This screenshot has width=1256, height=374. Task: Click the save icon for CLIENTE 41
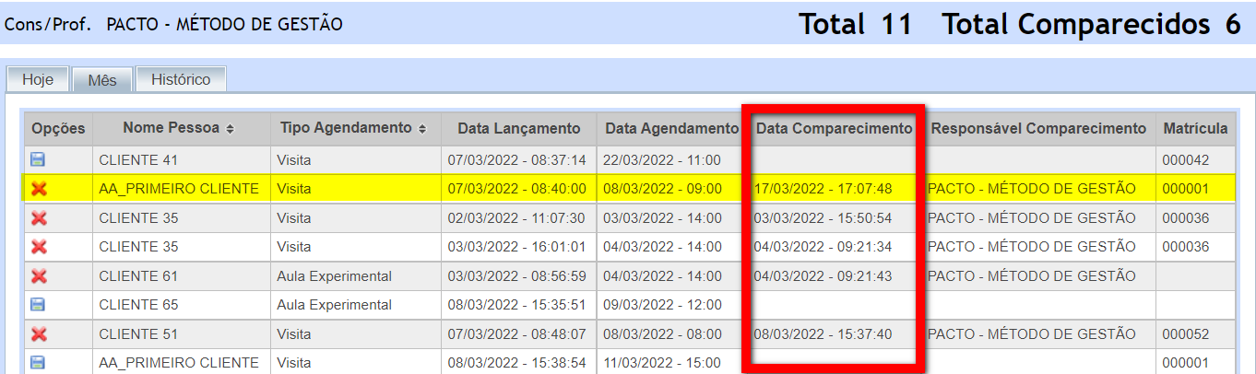38,160
